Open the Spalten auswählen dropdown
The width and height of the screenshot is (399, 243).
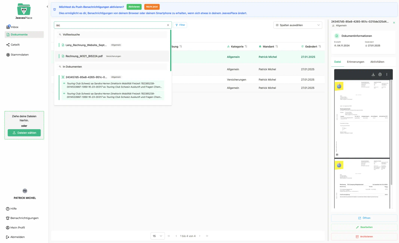(x=298, y=25)
